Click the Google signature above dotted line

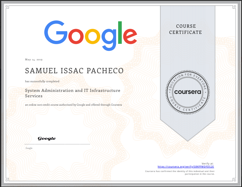[x=46, y=138]
